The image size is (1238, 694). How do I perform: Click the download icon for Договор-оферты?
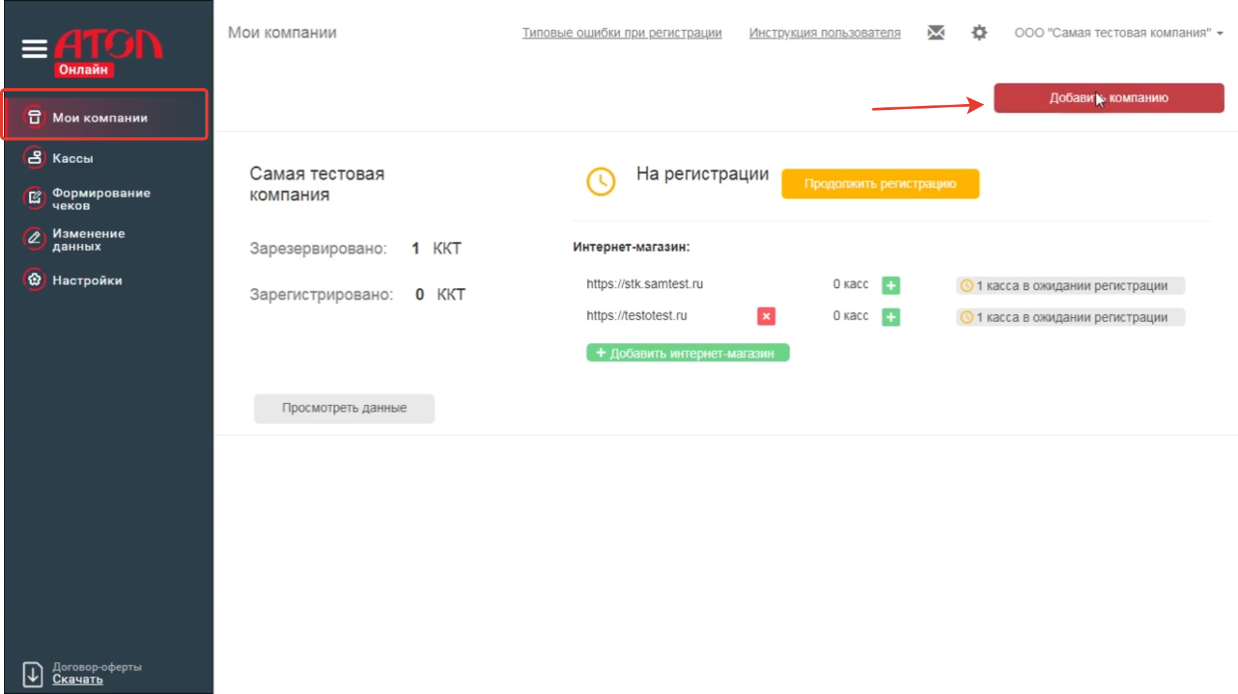pos(33,673)
